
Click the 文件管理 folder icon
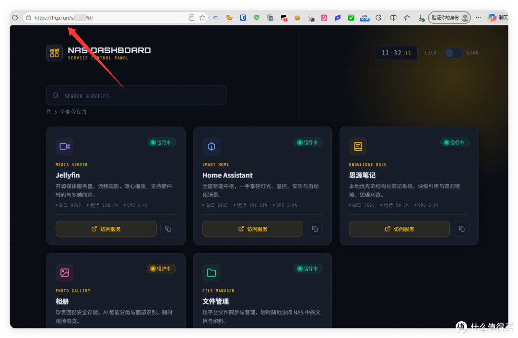tap(212, 273)
